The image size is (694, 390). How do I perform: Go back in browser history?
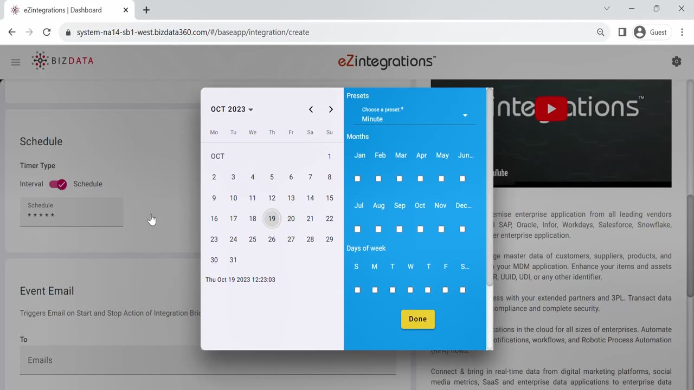12,32
